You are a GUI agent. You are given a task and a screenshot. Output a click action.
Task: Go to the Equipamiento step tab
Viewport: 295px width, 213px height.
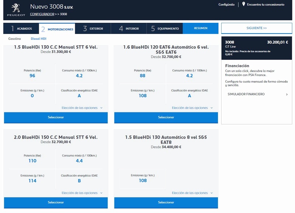(x=164, y=29)
